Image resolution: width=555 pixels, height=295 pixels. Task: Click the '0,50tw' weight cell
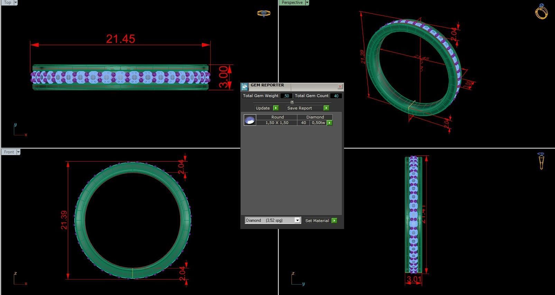point(318,123)
